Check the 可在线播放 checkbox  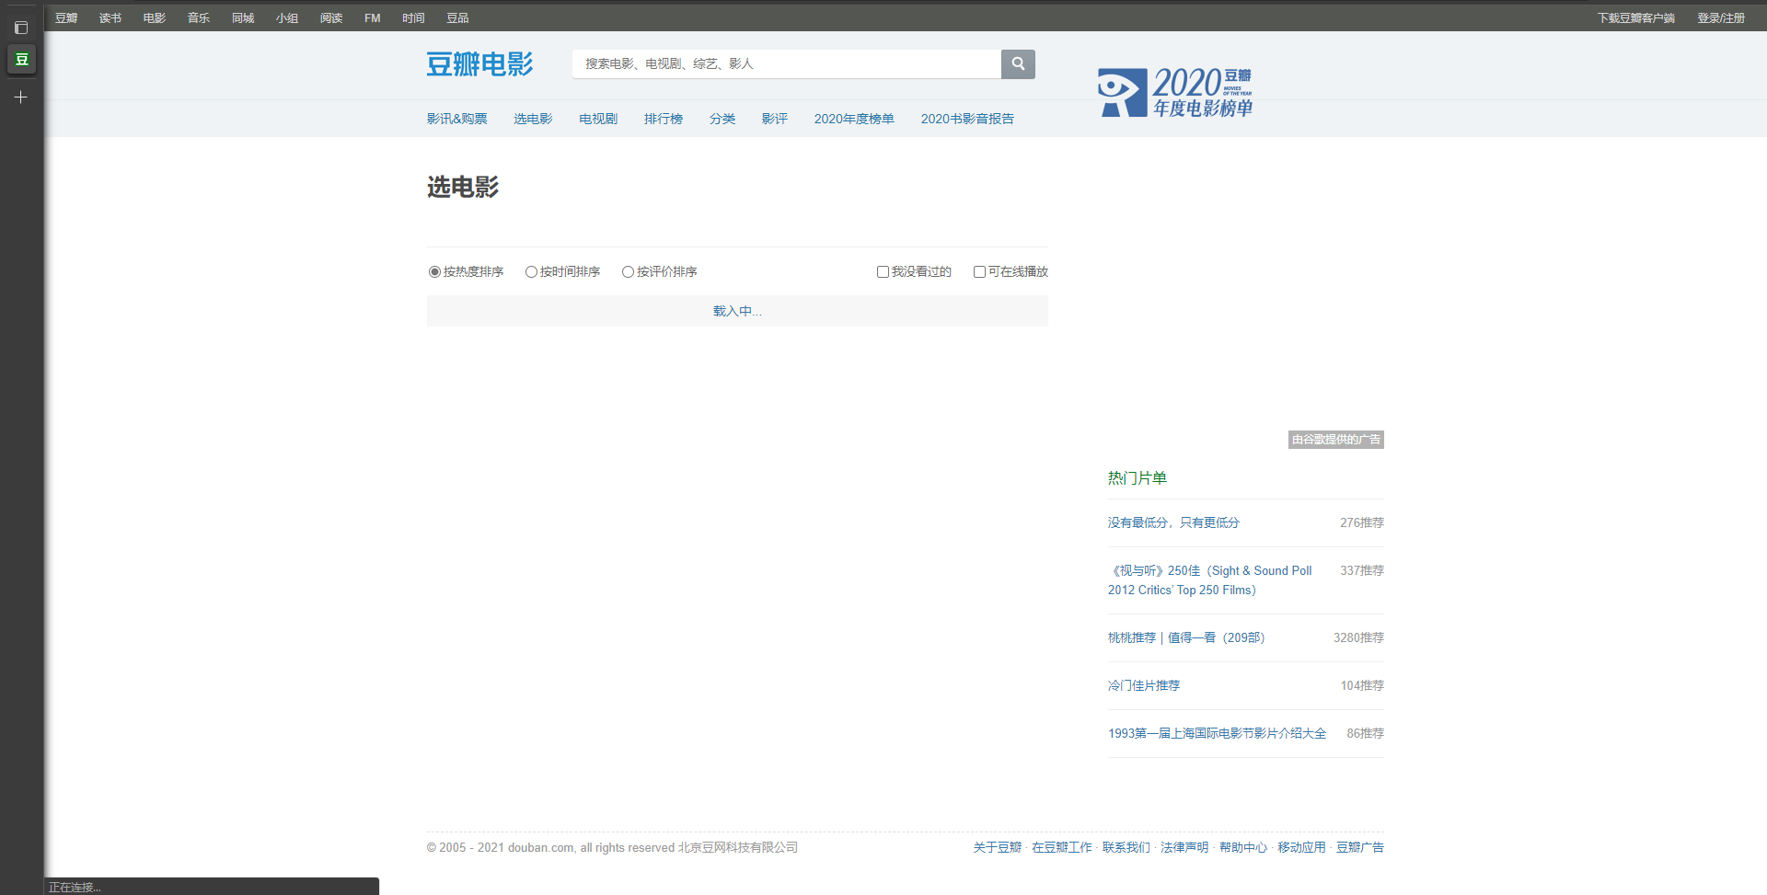click(979, 271)
